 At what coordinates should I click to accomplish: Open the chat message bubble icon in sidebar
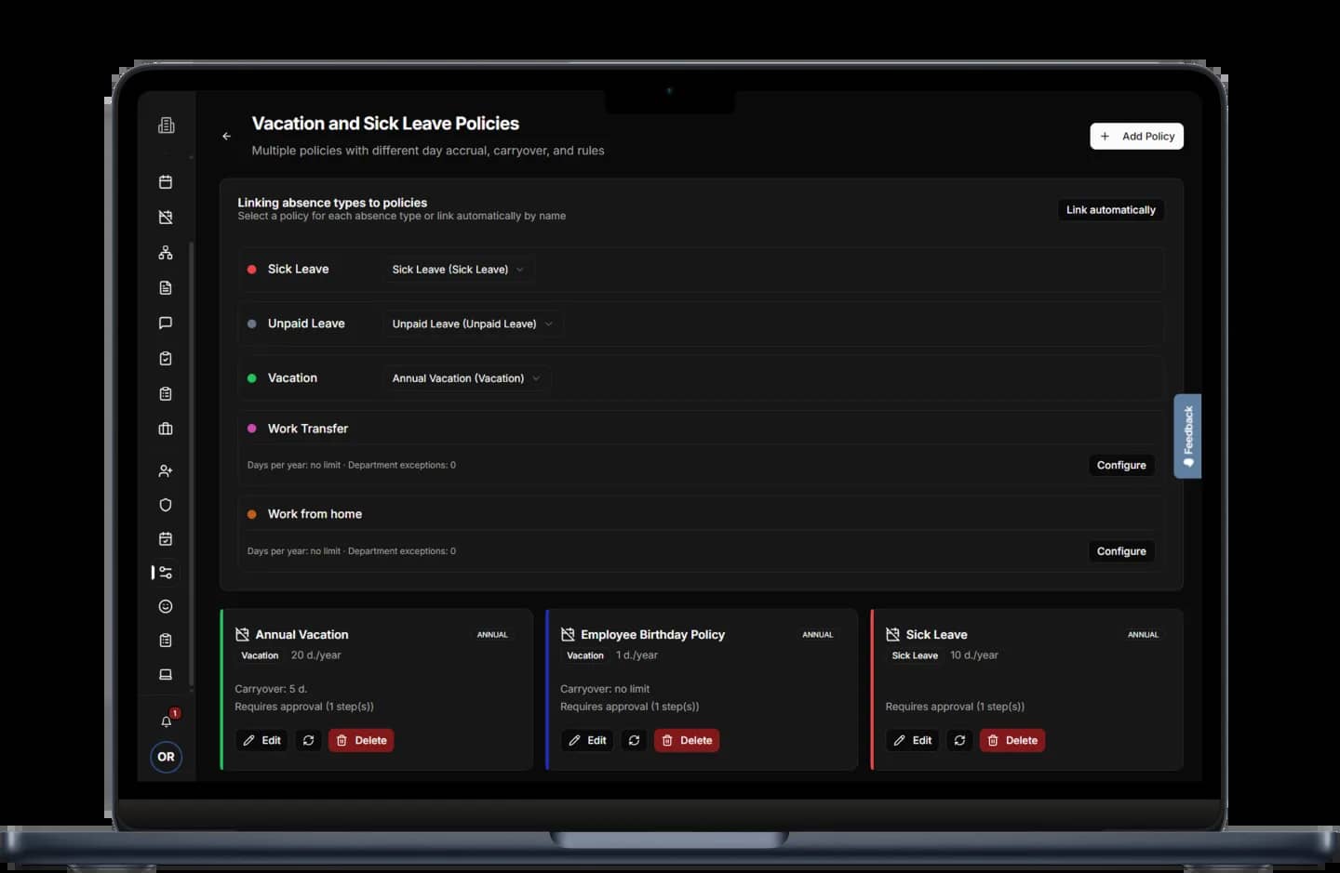click(x=166, y=324)
